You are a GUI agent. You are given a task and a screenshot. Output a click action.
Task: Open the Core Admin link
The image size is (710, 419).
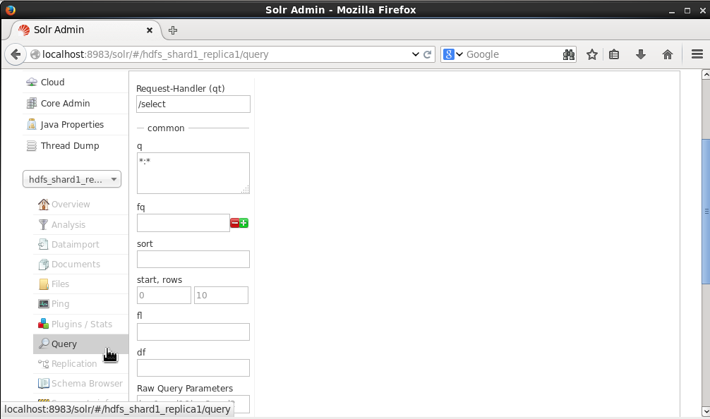tap(65, 103)
